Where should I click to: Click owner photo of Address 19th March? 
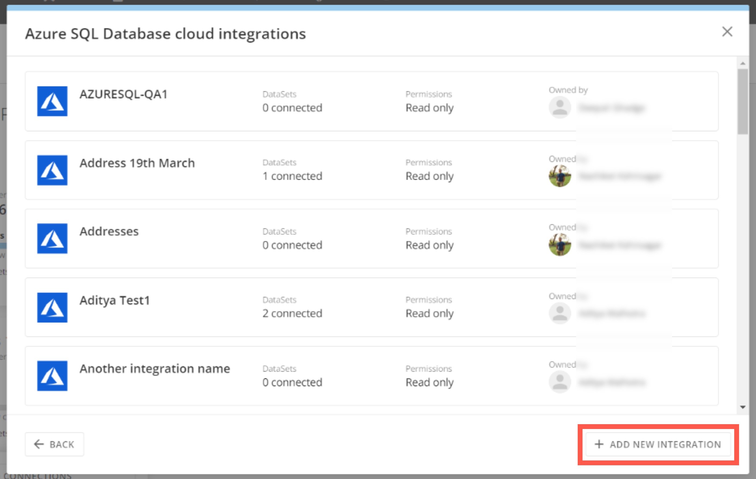[560, 176]
